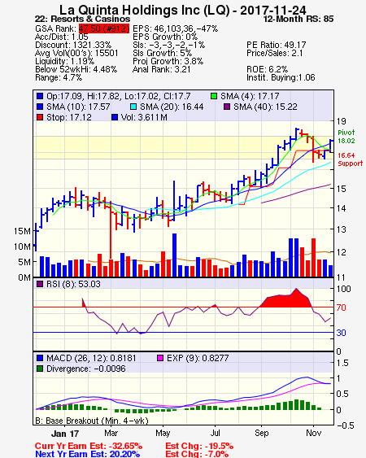Click the tallest blue volume bar in May

click(x=174, y=255)
